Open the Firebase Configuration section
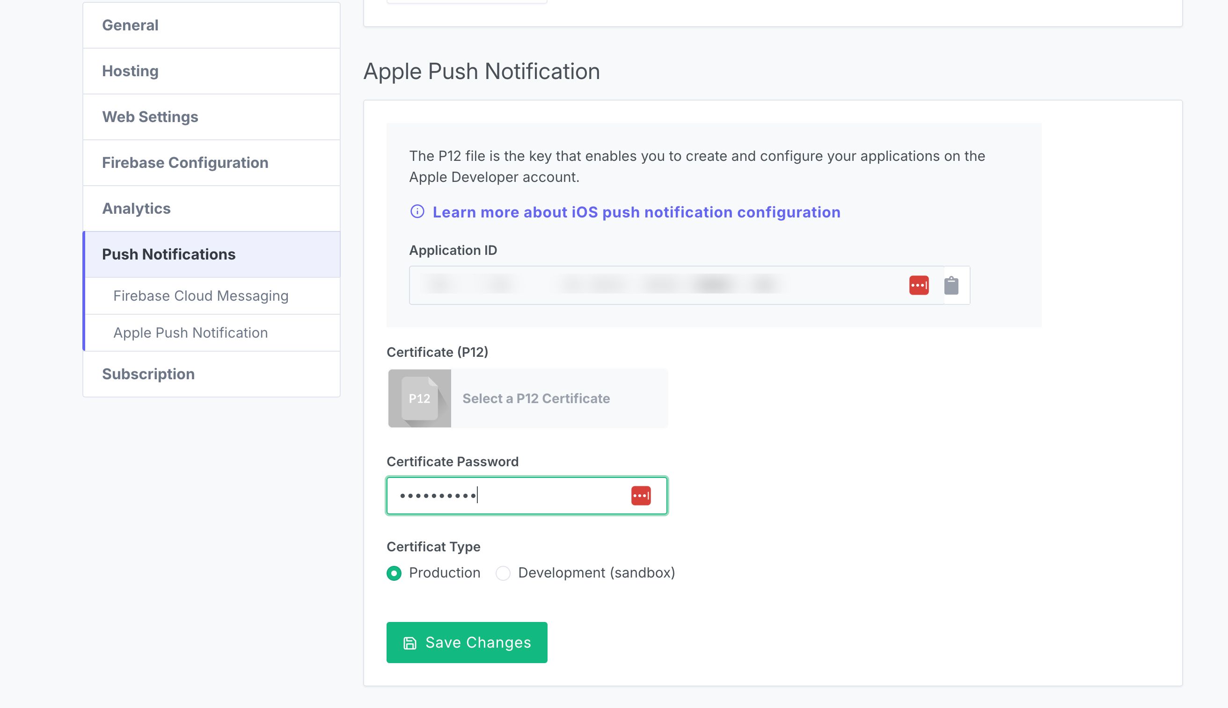This screenshot has height=708, width=1228. [185, 162]
